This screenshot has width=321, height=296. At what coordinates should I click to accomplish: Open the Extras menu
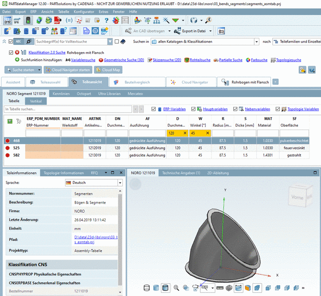tap(104, 12)
